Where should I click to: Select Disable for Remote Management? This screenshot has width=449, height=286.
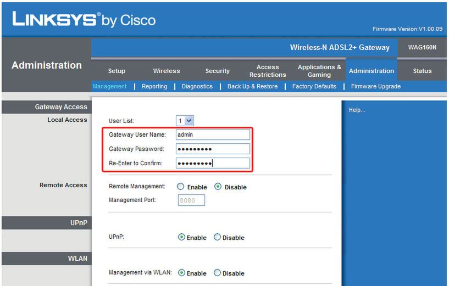tap(218, 187)
